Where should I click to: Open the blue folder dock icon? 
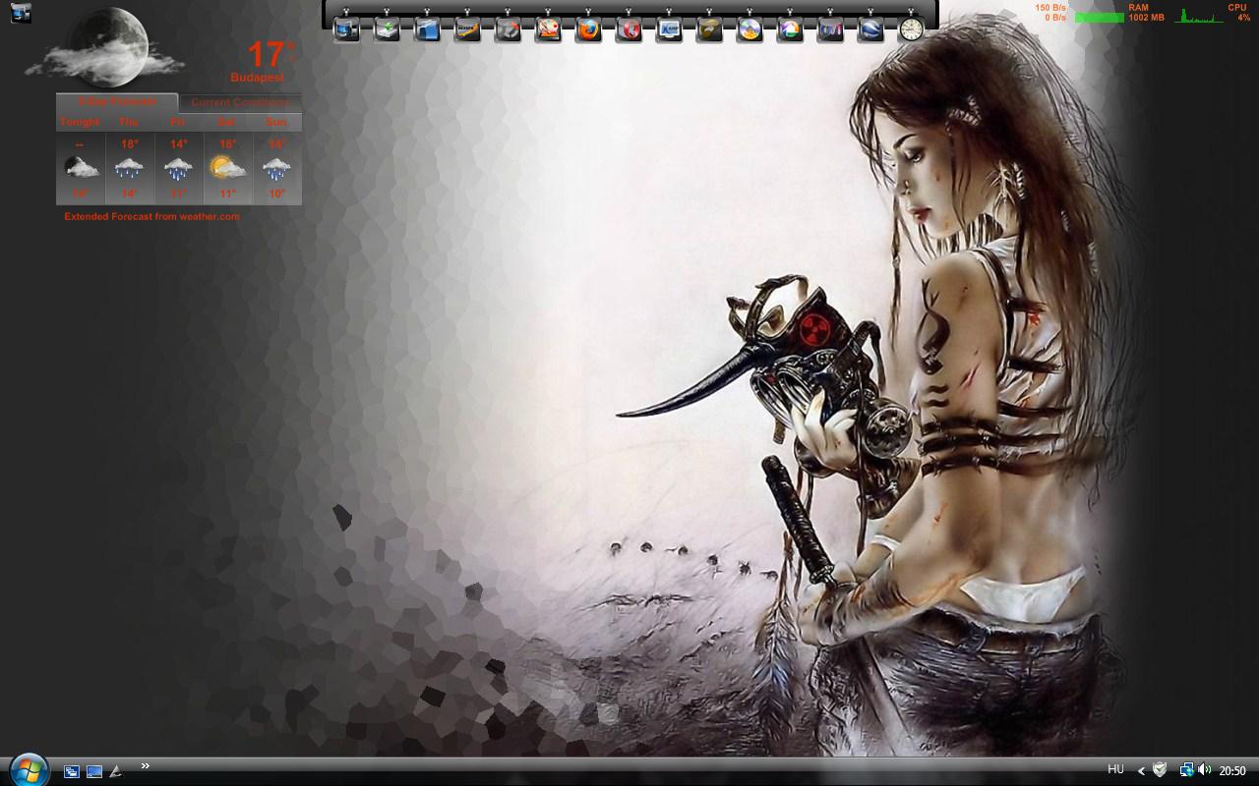[428, 30]
